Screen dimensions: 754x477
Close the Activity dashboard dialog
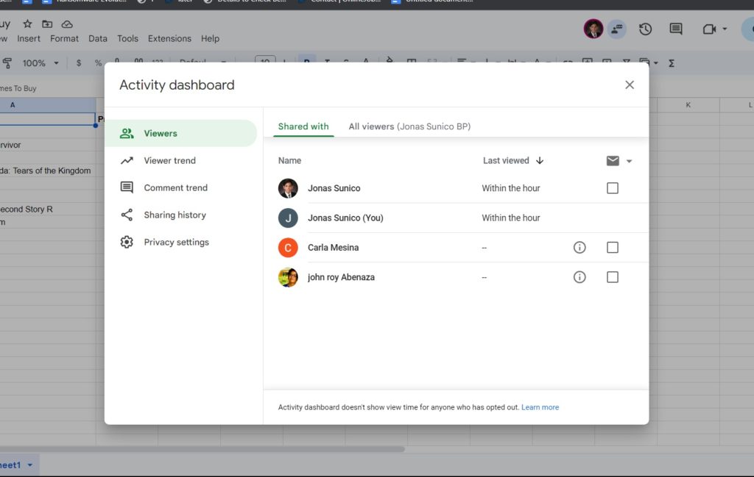pyautogui.click(x=629, y=85)
